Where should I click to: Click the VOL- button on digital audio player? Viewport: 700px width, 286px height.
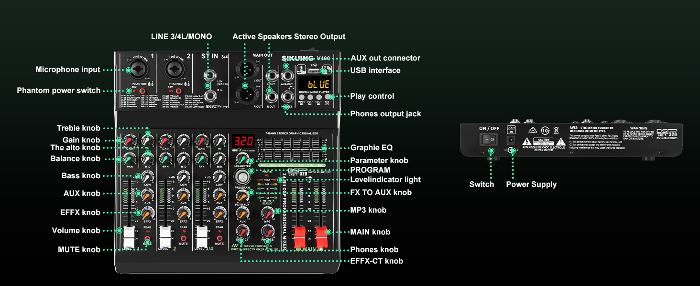point(310,97)
